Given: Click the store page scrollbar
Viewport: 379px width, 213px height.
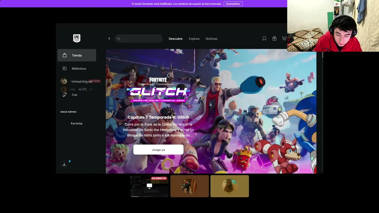Looking at the screenshot, I should tap(322, 55).
